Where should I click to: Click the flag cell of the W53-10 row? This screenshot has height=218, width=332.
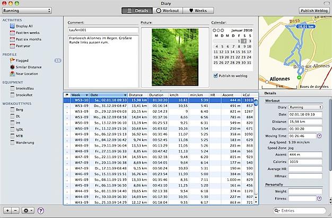click(67, 100)
